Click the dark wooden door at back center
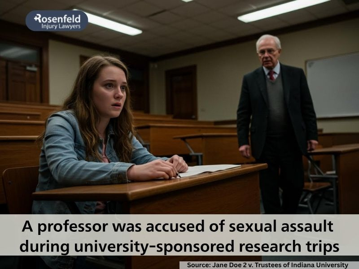 [x=182, y=92]
